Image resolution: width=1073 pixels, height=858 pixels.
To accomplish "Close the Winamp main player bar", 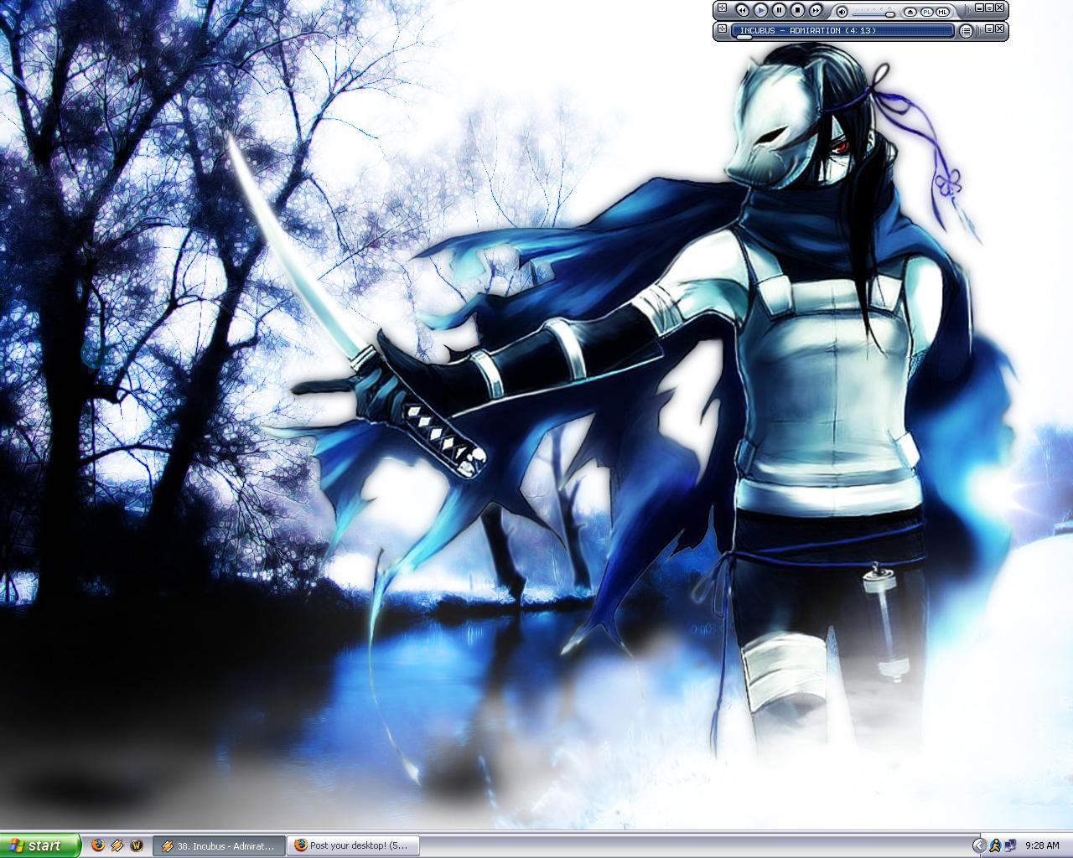I will 1000,8.
